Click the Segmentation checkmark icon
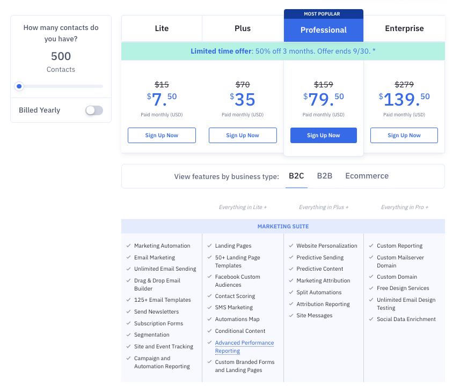 click(128, 334)
